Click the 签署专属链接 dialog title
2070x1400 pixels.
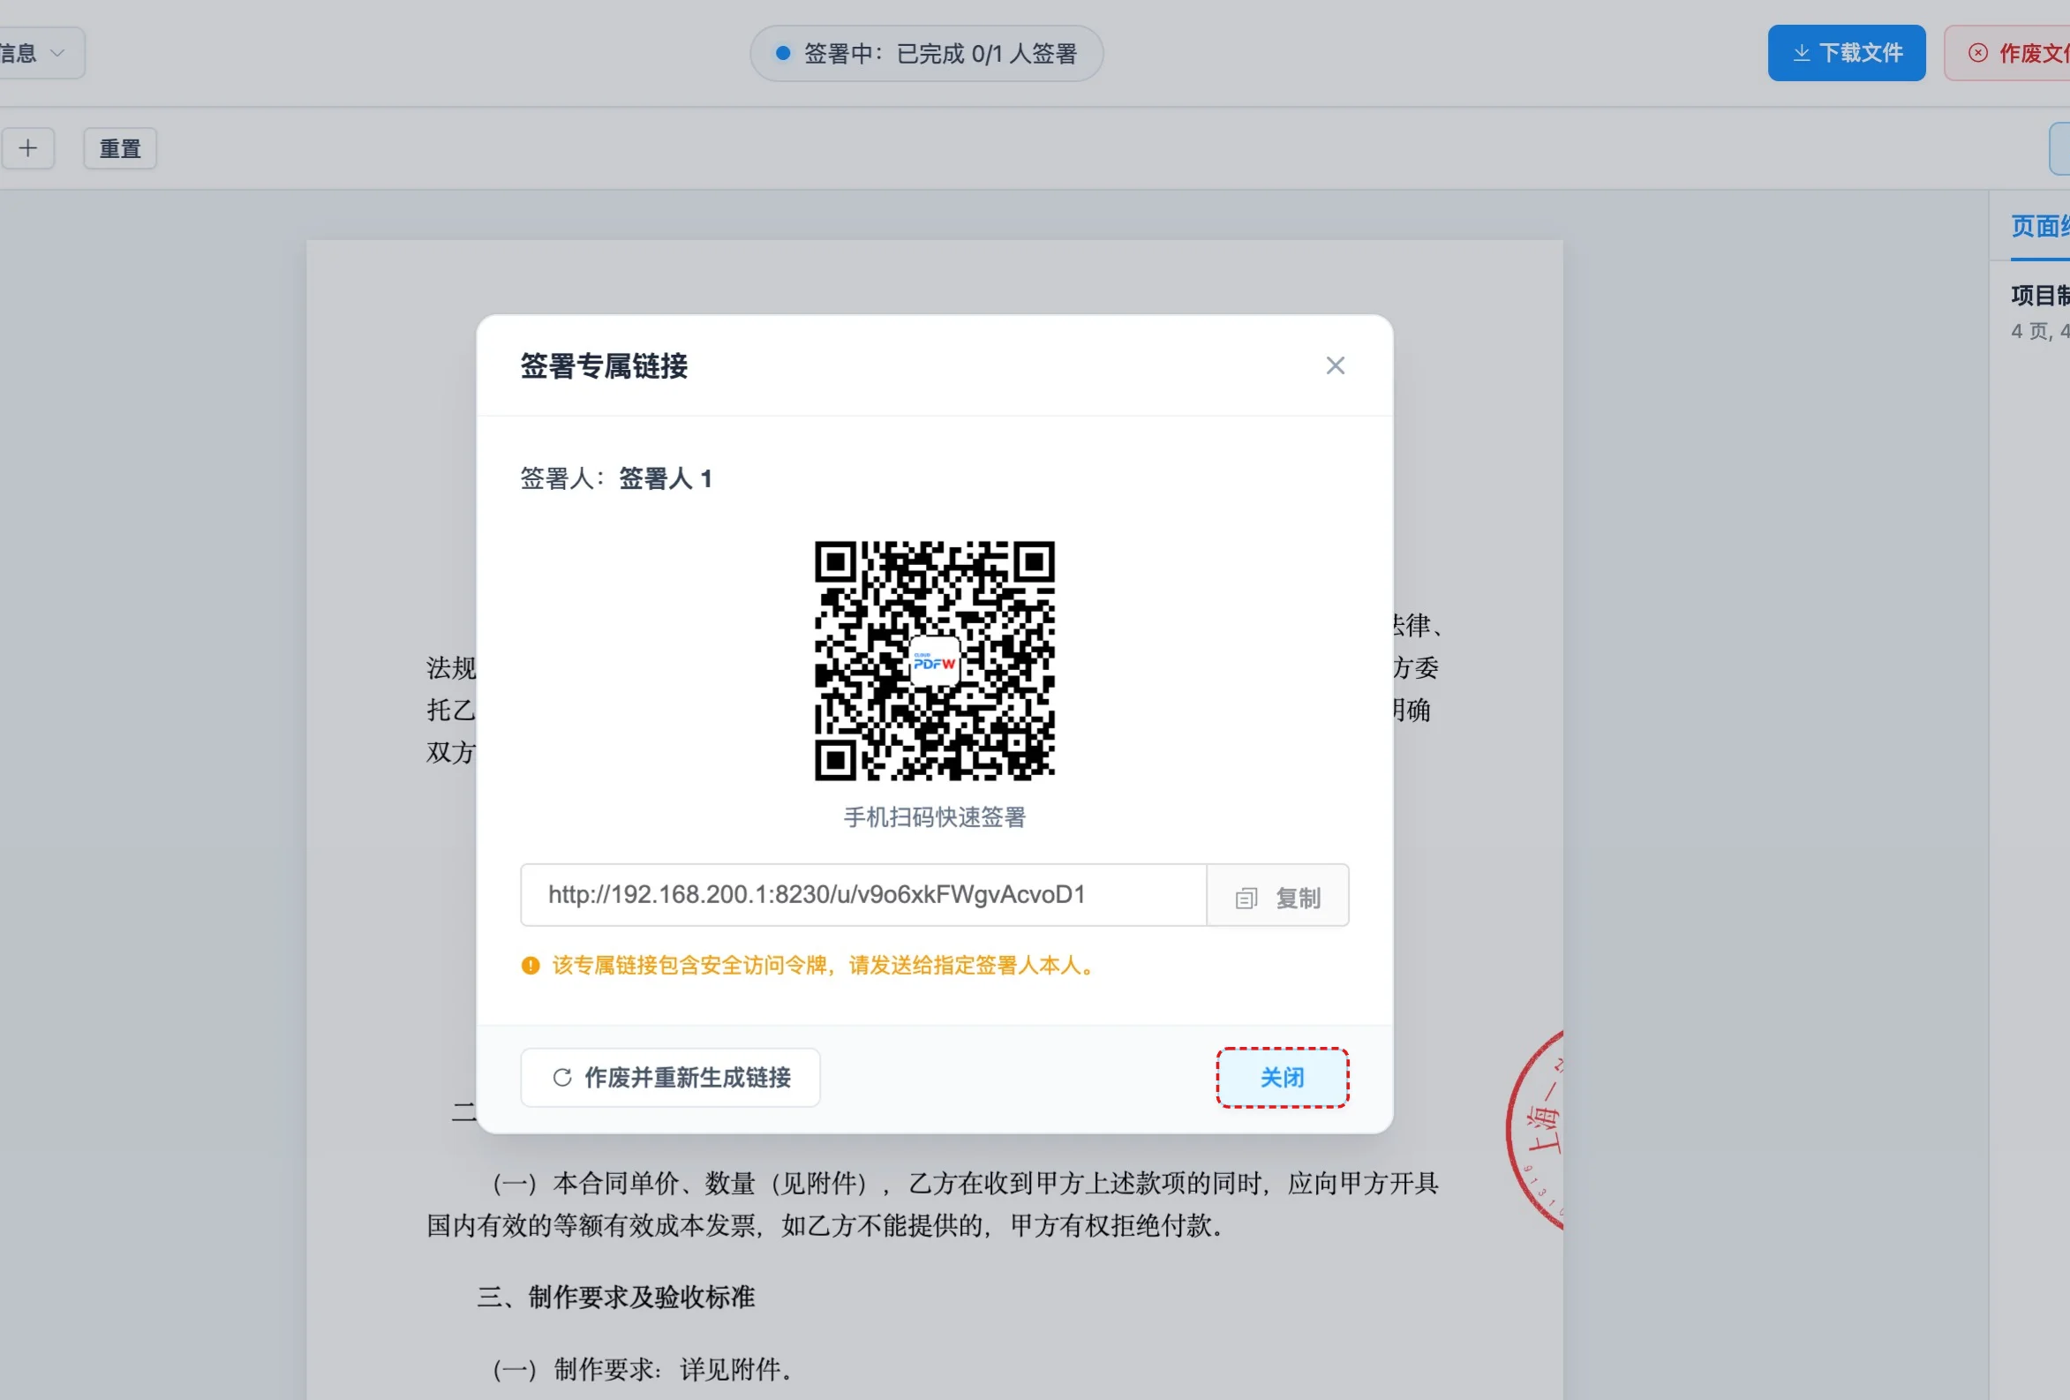(x=604, y=366)
